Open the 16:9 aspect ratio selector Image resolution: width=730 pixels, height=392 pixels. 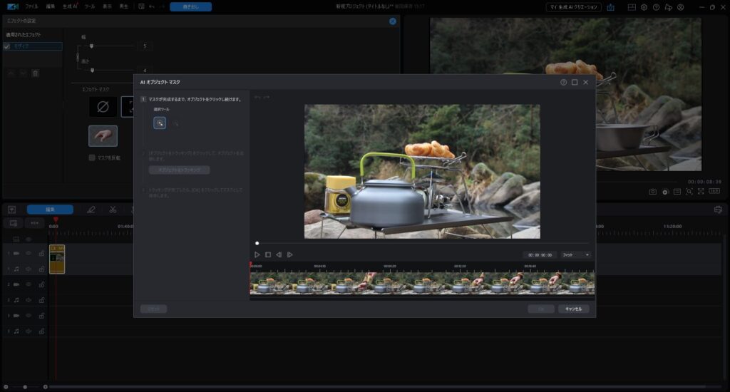(x=714, y=192)
